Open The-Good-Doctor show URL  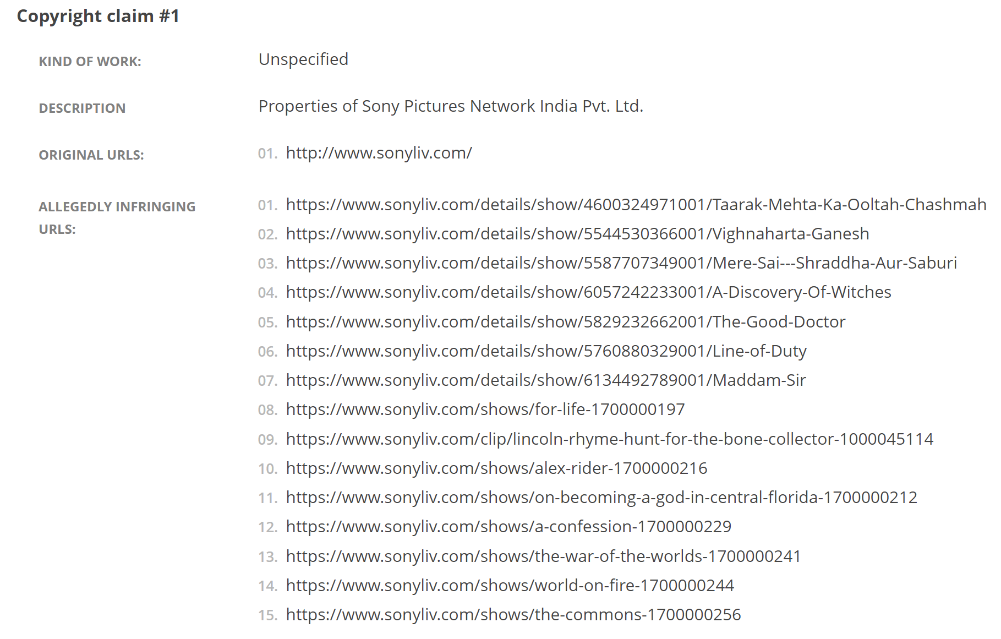[566, 322]
